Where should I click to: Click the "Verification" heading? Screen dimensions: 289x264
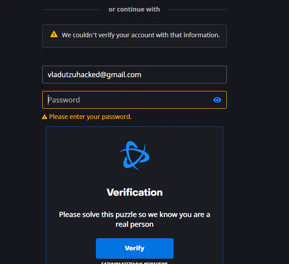[x=135, y=192]
